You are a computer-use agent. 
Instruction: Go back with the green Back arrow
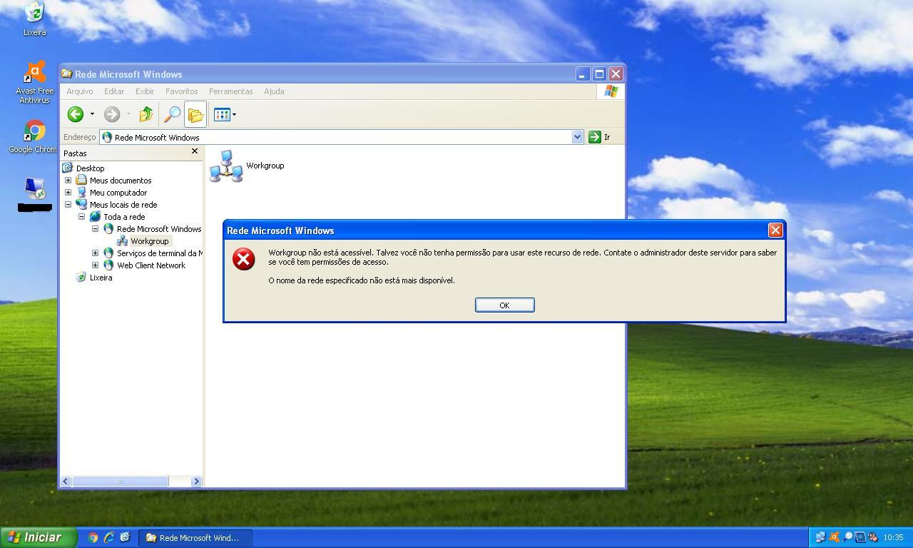tap(76, 114)
